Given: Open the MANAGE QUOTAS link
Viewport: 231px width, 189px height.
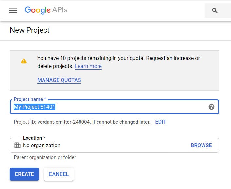Looking at the screenshot, I should coord(59,80).
